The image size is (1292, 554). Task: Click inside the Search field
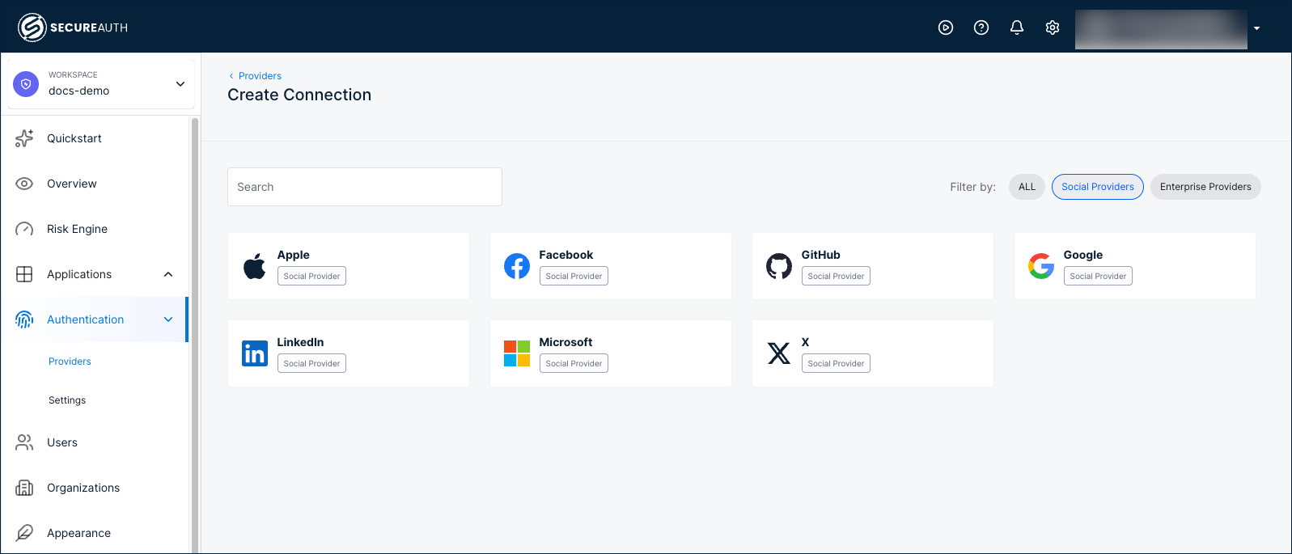(x=364, y=186)
